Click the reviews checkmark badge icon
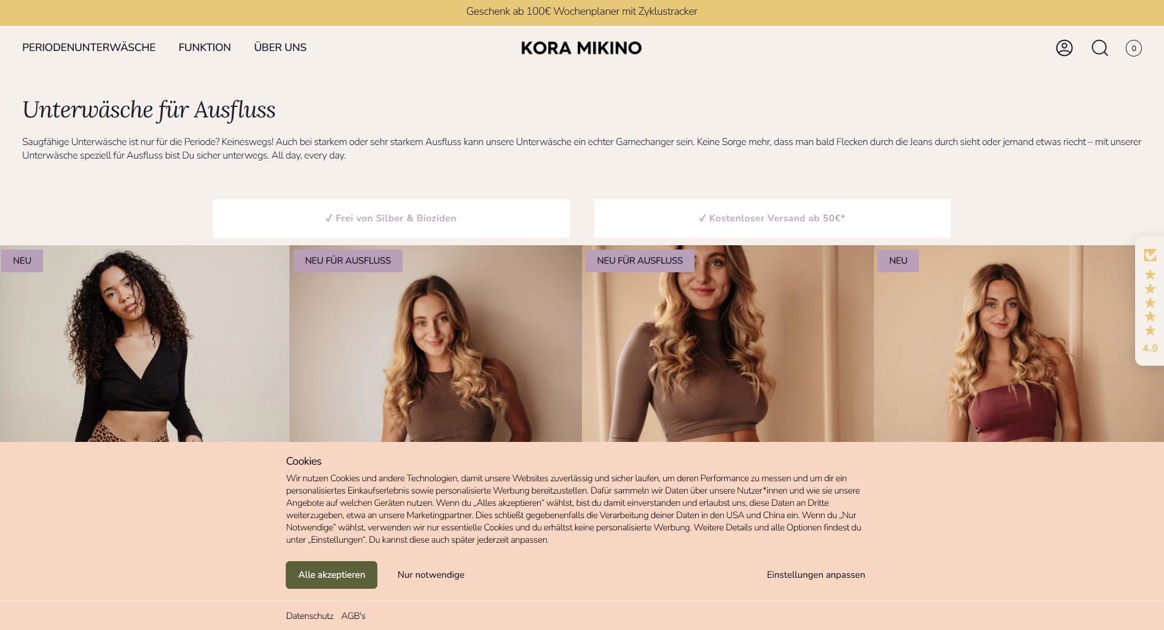Screen dimensions: 1164x630 1150,254
